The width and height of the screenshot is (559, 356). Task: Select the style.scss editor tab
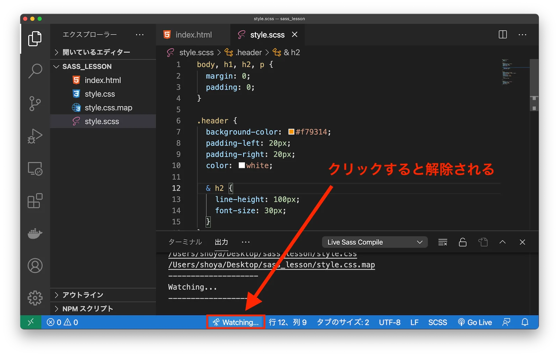(267, 35)
